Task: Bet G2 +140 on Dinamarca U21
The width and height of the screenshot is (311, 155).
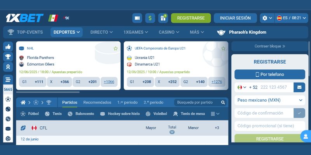Action: click(x=194, y=82)
